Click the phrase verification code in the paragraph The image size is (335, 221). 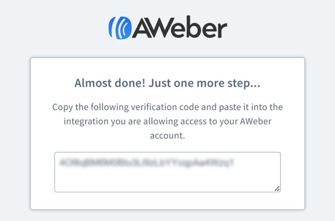click(167, 107)
